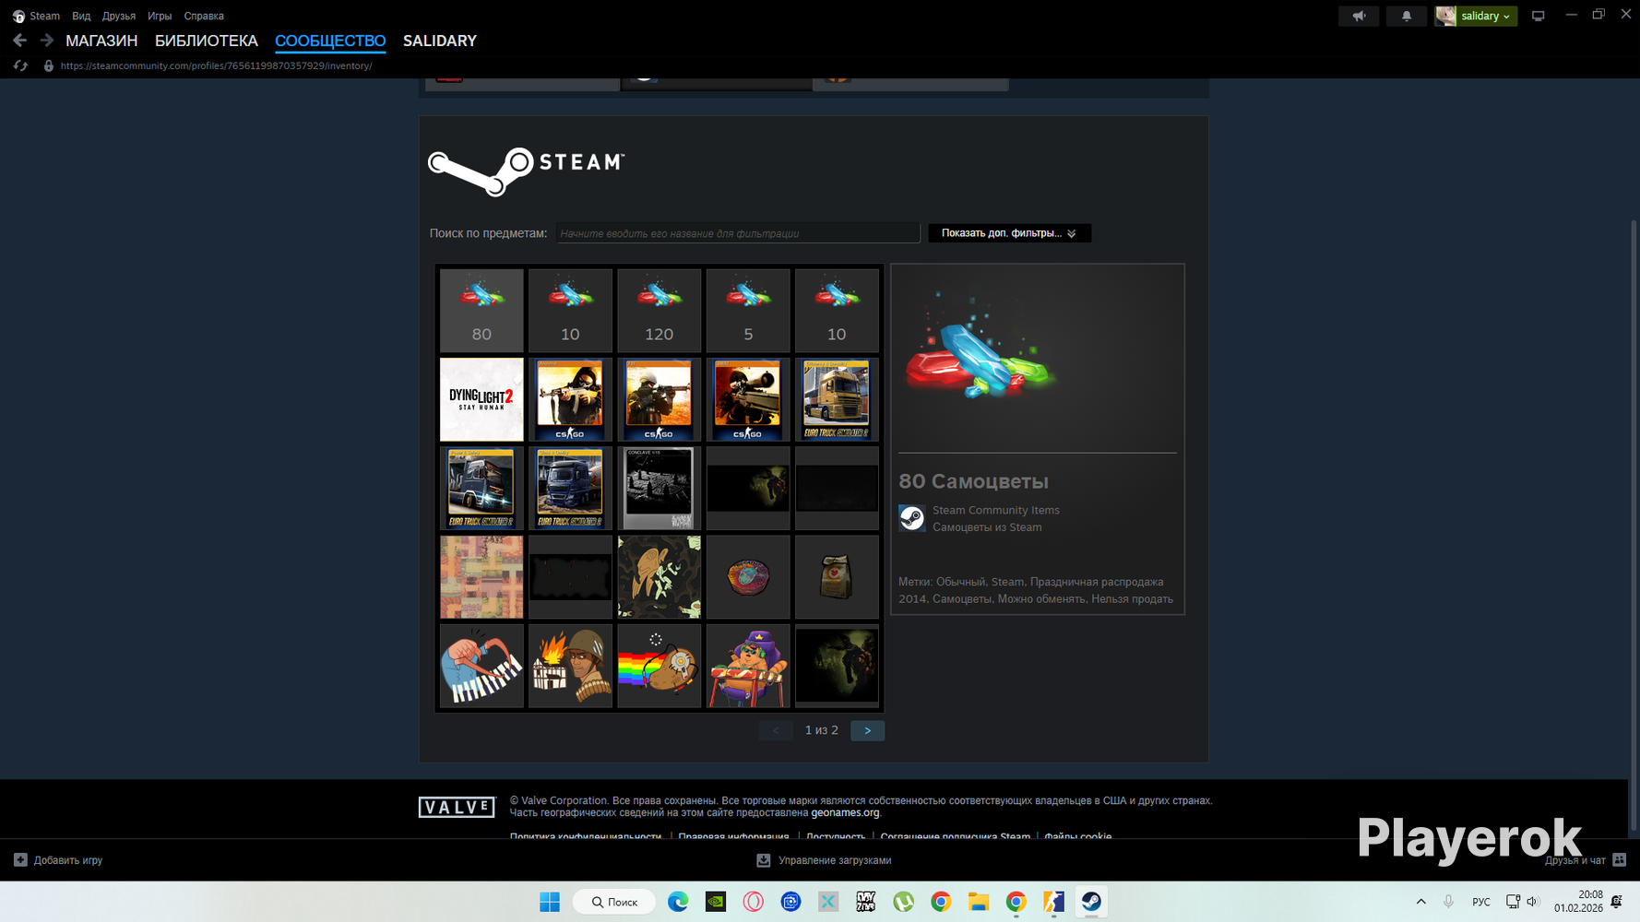Open Друзья и чат friends list
Image resolution: width=1640 pixels, height=922 pixels.
pos(1586,860)
